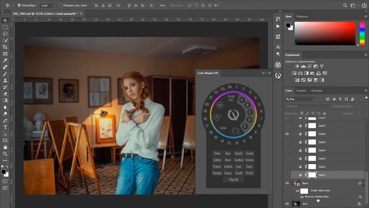
Task: Open the Layers panel options menu
Action: [x=366, y=91]
